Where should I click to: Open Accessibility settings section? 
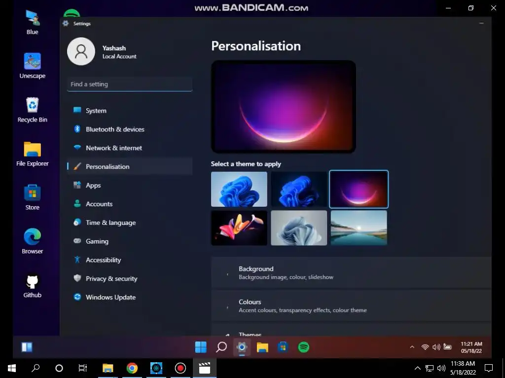pos(130,260)
